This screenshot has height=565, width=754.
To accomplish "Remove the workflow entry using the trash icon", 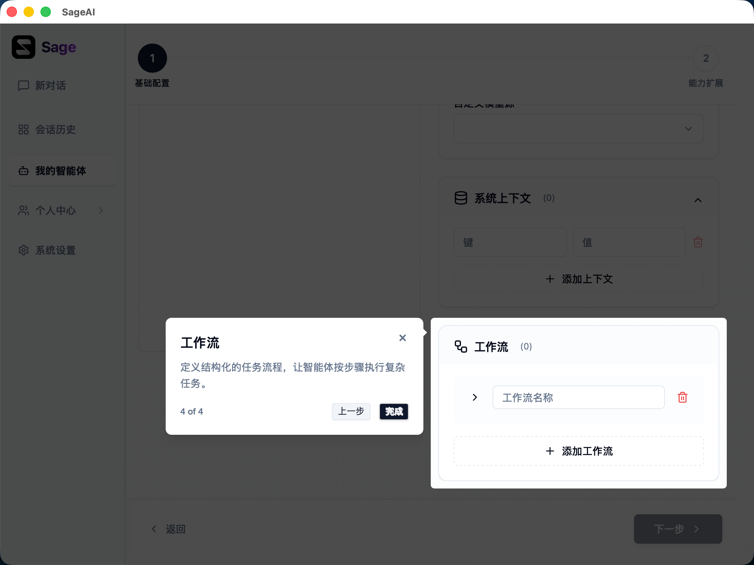I will click(x=682, y=397).
